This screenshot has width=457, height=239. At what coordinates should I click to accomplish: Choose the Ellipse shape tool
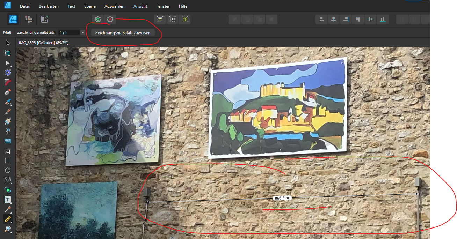coord(8,170)
